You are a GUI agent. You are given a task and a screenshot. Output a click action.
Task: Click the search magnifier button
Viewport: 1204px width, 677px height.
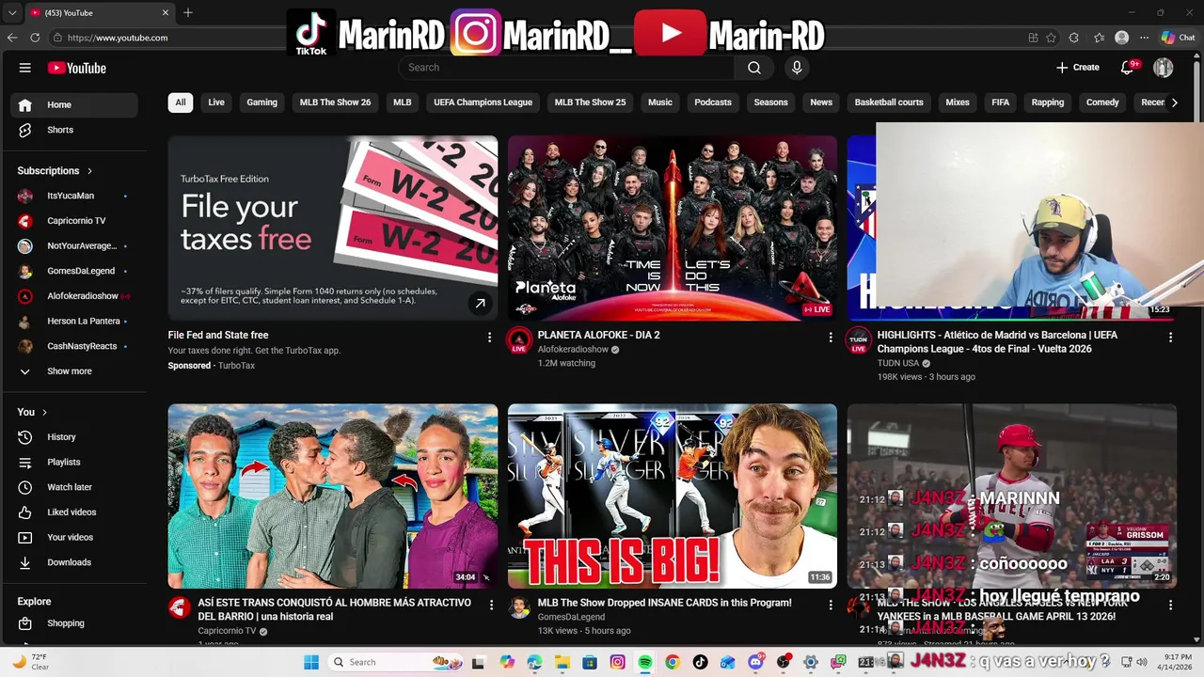point(754,68)
